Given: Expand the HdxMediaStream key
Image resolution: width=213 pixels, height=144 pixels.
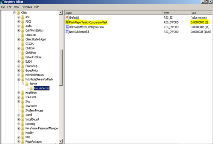Looking at the screenshot, I should pyautogui.click(x=19, y=75).
